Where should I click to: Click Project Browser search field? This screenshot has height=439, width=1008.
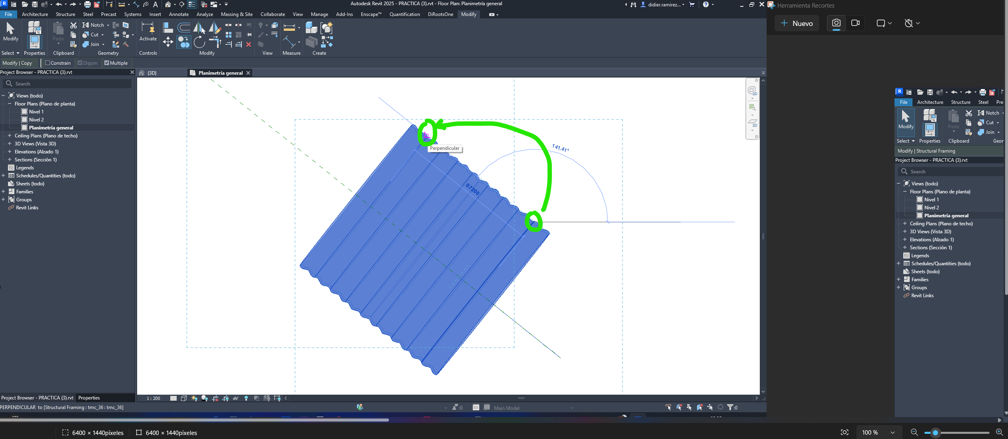click(67, 83)
